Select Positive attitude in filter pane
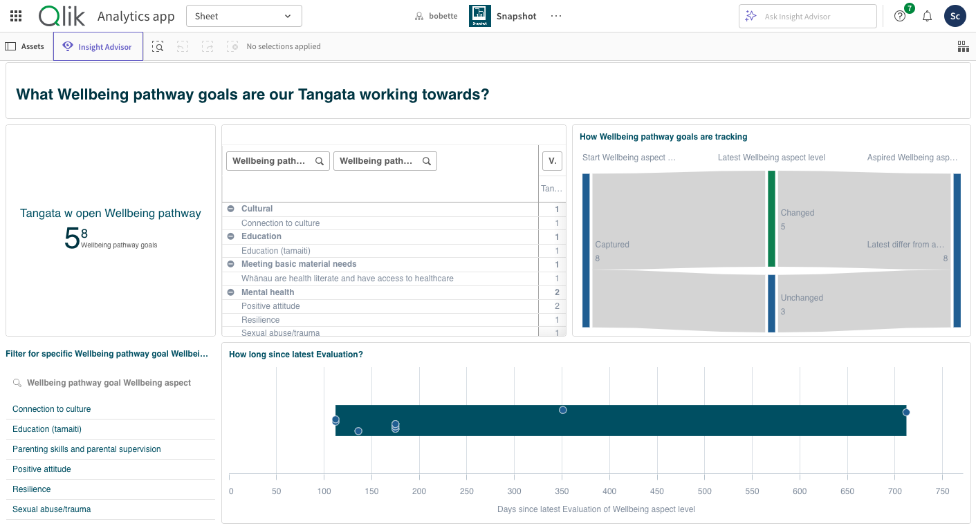Image resolution: width=976 pixels, height=528 pixels. [111, 469]
